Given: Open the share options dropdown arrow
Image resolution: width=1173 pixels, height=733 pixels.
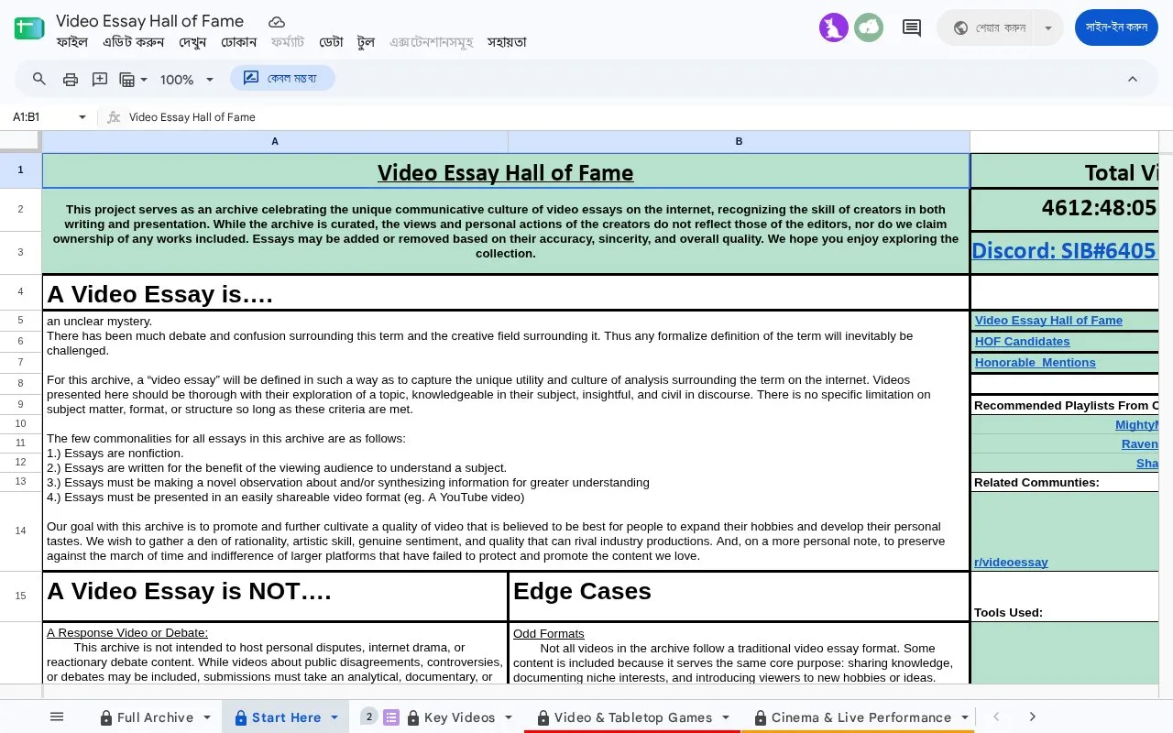Looking at the screenshot, I should pyautogui.click(x=1048, y=27).
